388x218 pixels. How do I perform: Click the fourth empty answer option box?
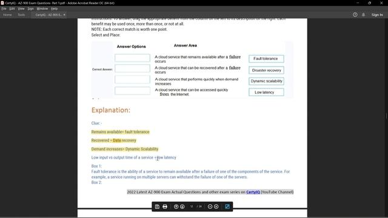click(x=132, y=91)
